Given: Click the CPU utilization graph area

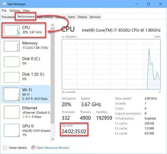Looking at the screenshot, I should coord(111,64).
